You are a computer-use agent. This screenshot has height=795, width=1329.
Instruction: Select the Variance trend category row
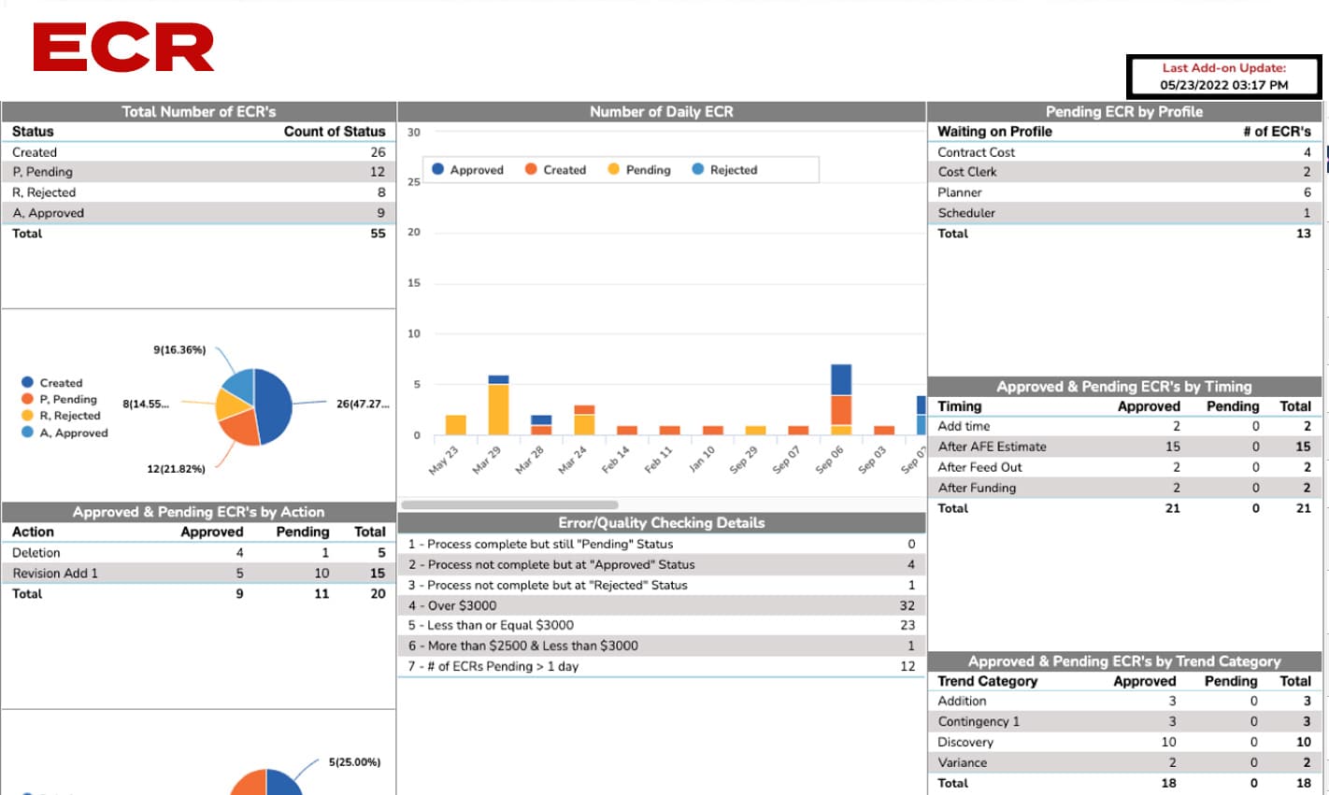pos(1124,762)
